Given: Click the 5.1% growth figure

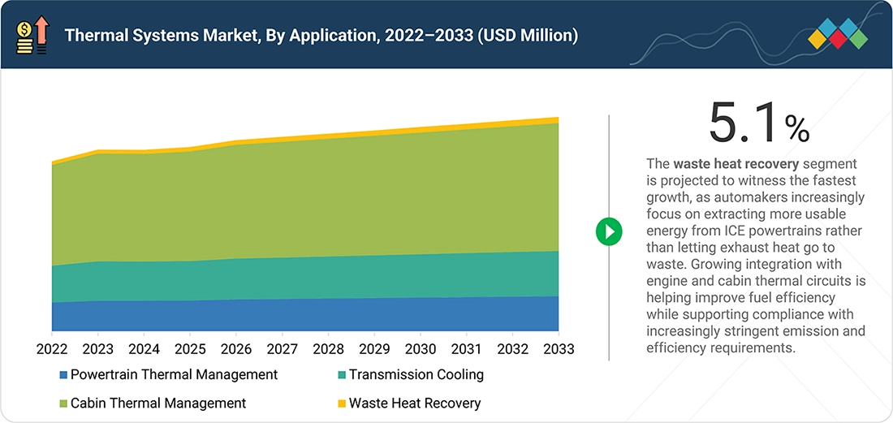Looking at the screenshot, I should (759, 122).
